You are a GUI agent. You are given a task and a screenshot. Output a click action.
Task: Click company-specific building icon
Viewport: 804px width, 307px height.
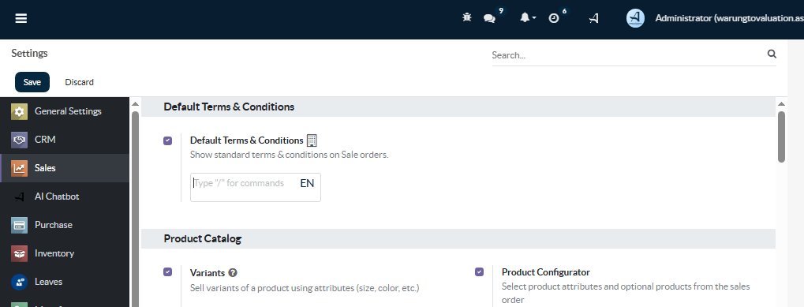[x=312, y=140]
